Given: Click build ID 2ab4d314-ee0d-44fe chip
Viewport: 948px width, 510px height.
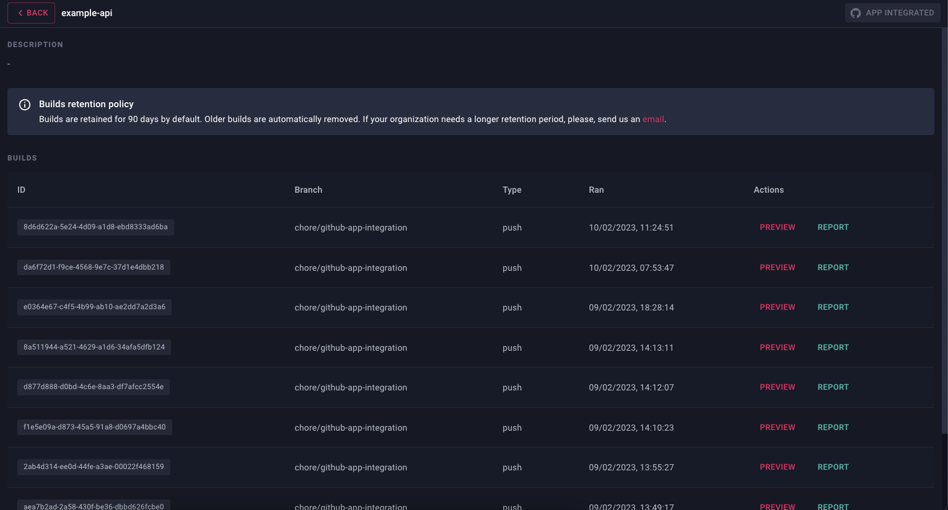Looking at the screenshot, I should coord(94,467).
